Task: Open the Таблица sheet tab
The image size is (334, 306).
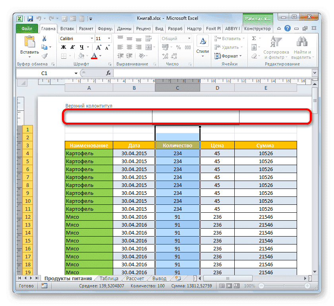Action: (x=108, y=278)
